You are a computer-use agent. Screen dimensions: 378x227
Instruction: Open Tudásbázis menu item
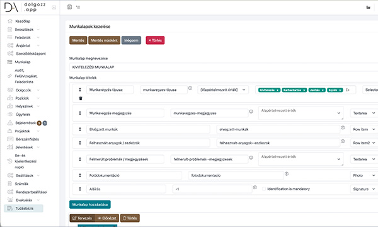point(23,208)
